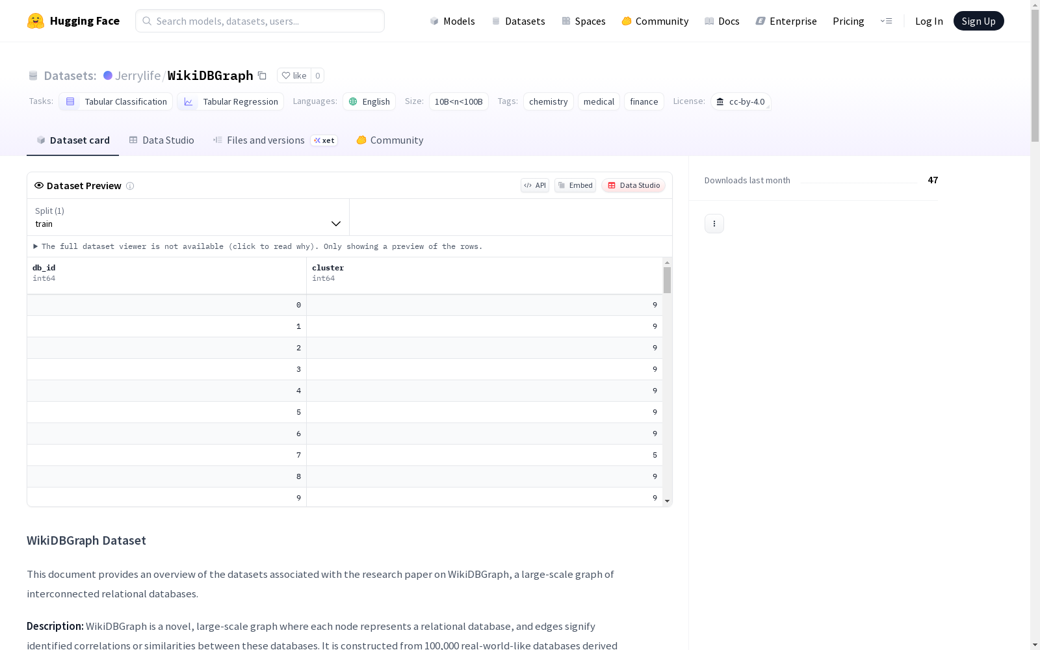The width and height of the screenshot is (1040, 650).
Task: Copy dataset name with the copy icon
Action: pyautogui.click(x=262, y=75)
